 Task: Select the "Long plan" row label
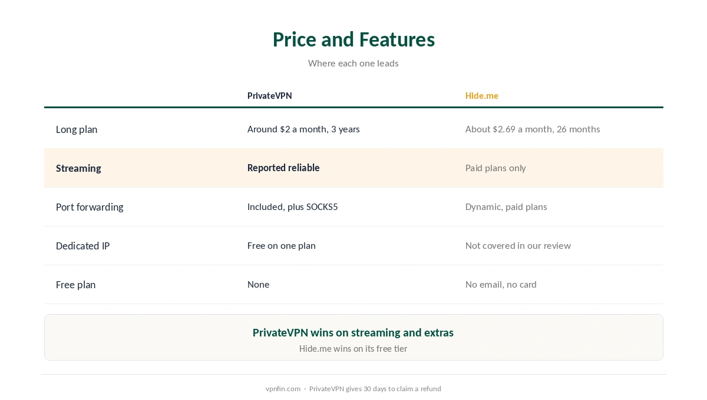pos(77,129)
